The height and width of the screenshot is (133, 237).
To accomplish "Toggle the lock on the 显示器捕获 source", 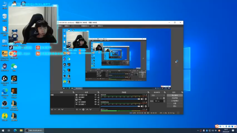I will [98, 102].
